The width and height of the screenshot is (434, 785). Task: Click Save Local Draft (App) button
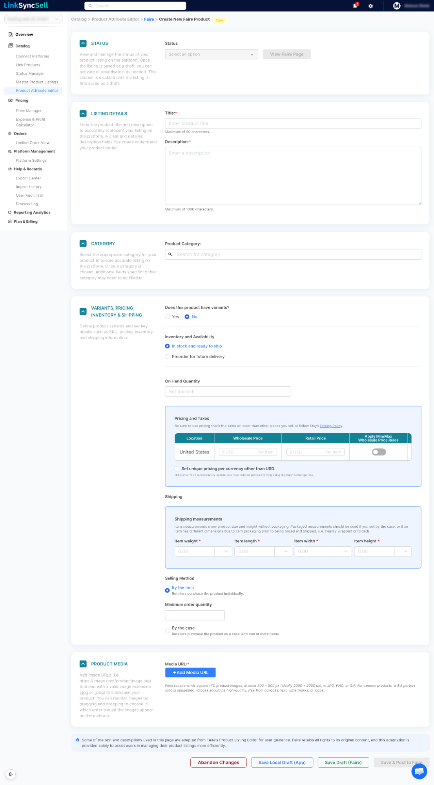point(282,763)
